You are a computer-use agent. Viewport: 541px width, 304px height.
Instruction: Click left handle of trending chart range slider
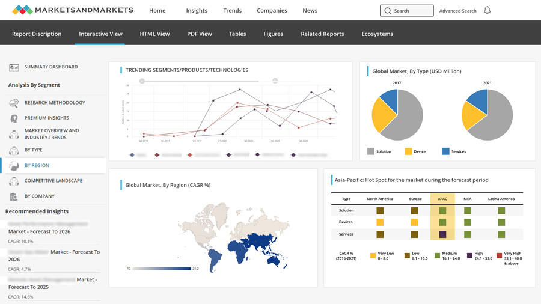142,81
